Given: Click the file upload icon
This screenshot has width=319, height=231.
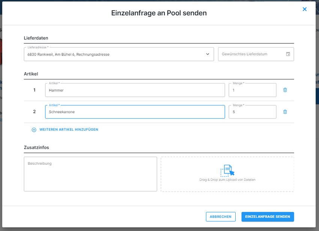Looking at the screenshot, I should click(227, 170).
